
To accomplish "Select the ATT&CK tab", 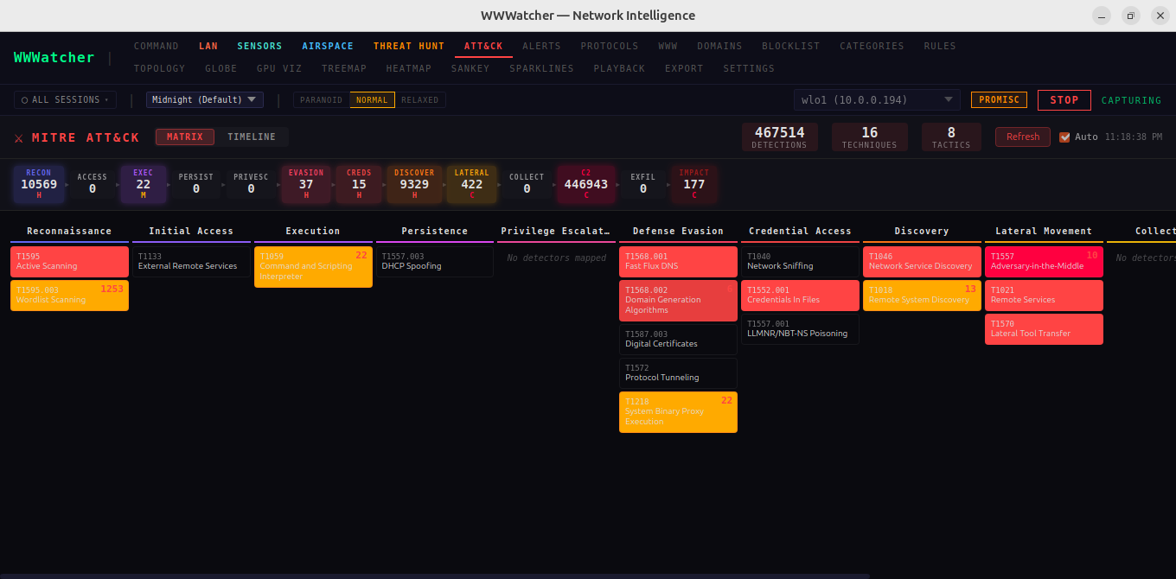I will coord(483,46).
